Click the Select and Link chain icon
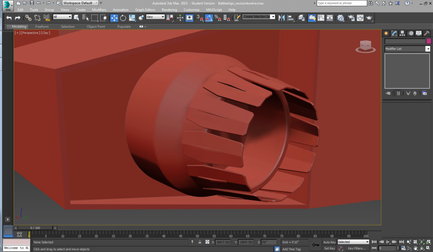The image size is (433, 252). pos(28,18)
